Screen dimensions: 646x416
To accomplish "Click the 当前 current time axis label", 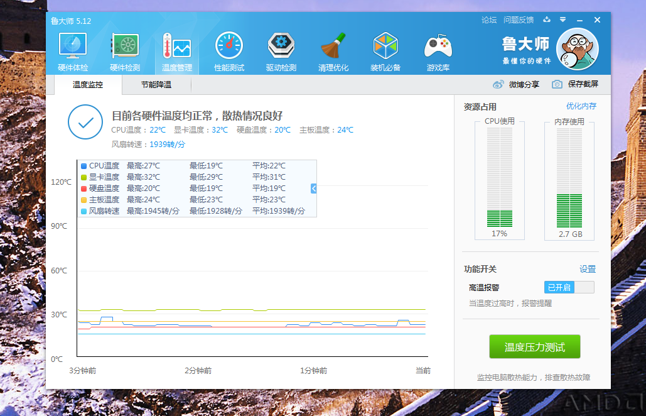I will pos(423,371).
